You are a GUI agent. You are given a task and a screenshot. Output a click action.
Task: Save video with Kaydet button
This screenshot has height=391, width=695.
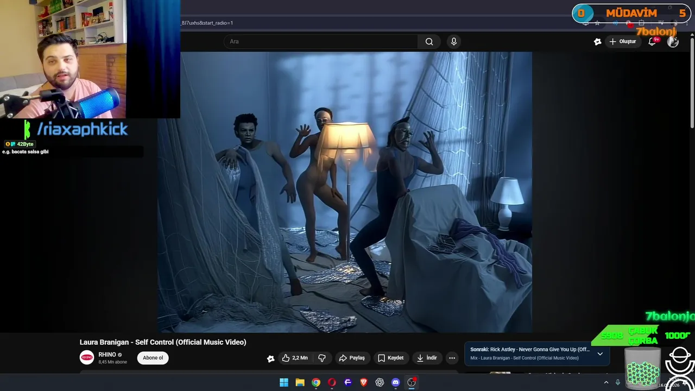(x=390, y=358)
